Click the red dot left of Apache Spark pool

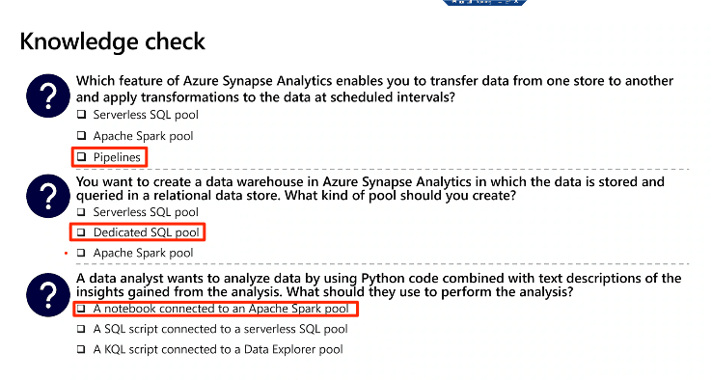point(67,253)
